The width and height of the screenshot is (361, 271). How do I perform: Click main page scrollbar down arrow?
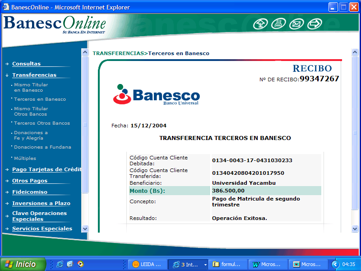tap(355, 229)
